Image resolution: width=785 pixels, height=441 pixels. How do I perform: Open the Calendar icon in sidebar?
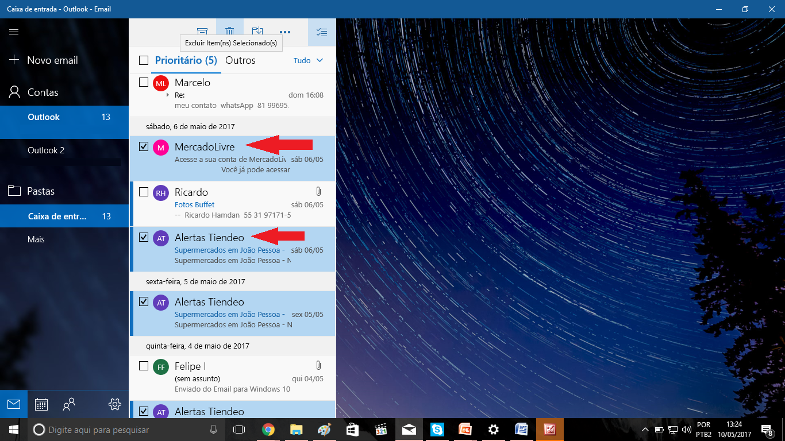pos(41,404)
